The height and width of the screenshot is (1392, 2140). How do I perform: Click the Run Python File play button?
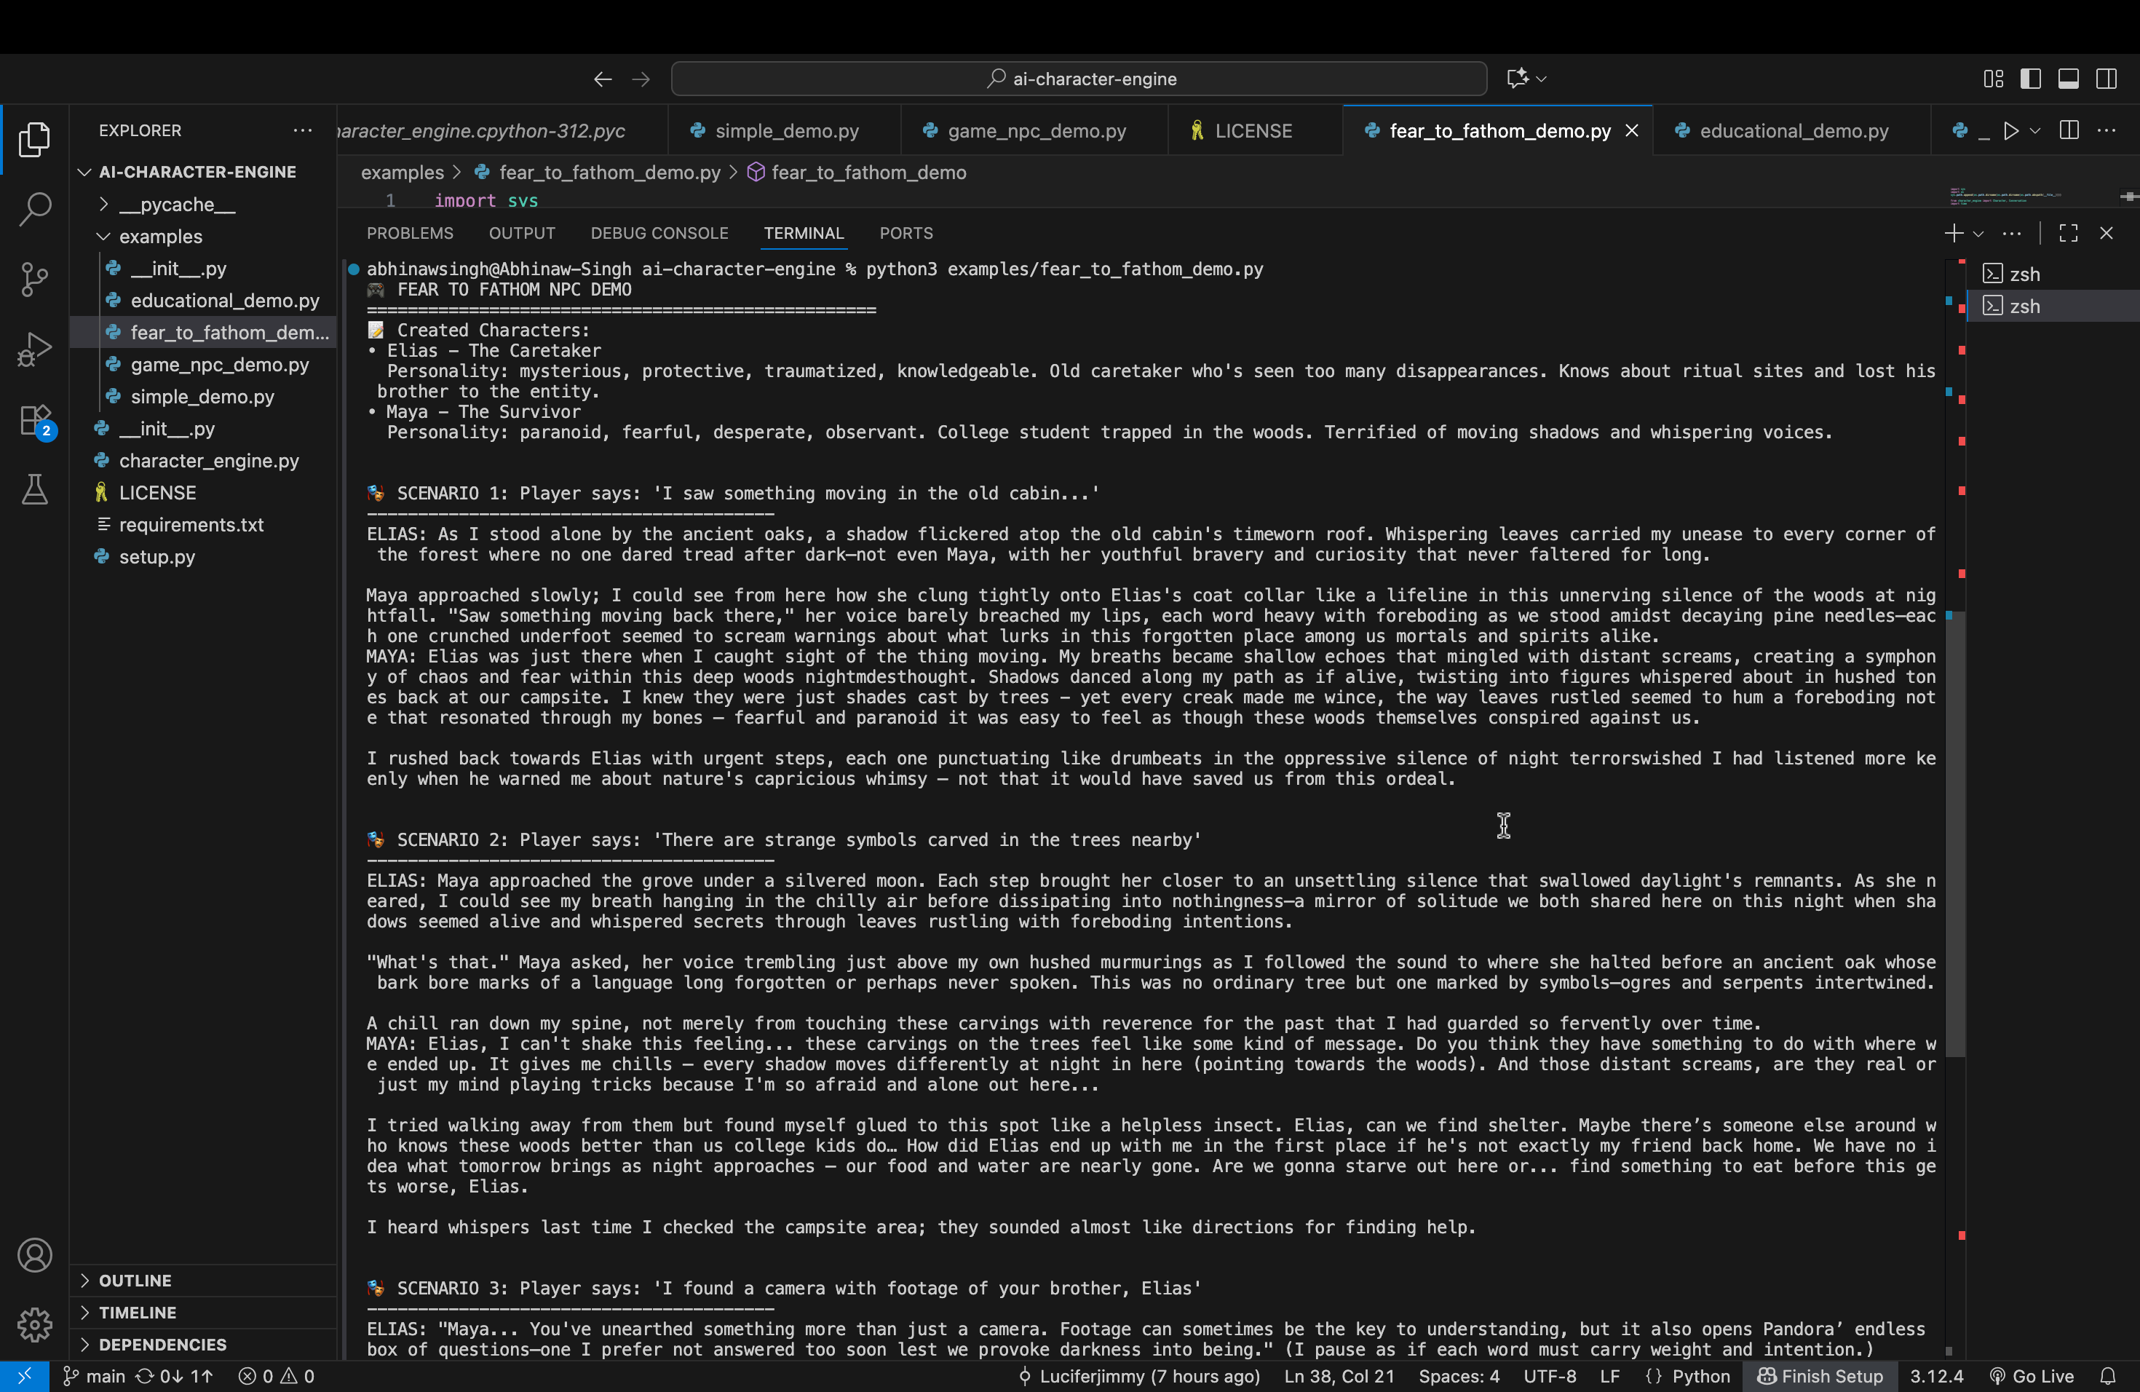2010,131
